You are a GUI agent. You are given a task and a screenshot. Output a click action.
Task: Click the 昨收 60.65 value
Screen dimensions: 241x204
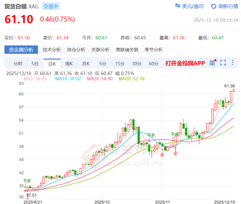[140, 38]
